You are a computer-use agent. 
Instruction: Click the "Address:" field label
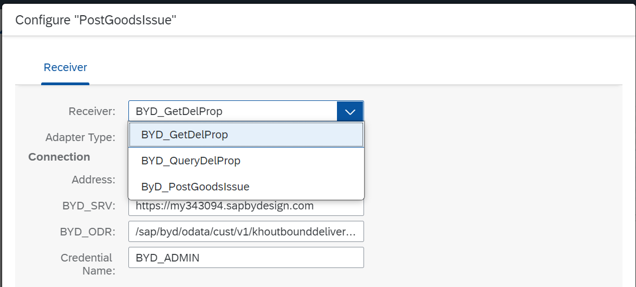point(93,180)
